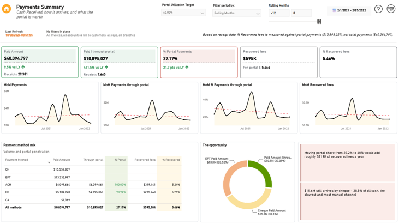Image resolution: width=399 pixels, height=224 pixels.
Task: Open the filter settings sliders icon
Action: pos(391,9)
